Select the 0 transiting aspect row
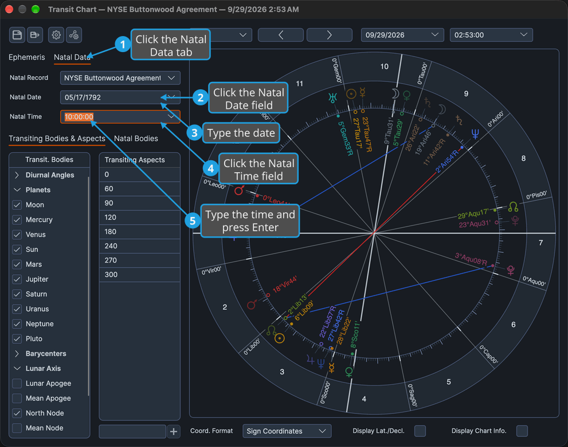The width and height of the screenshot is (568, 447). pyautogui.click(x=139, y=175)
